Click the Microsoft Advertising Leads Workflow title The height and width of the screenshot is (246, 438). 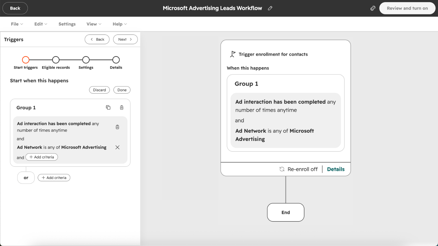click(x=212, y=8)
